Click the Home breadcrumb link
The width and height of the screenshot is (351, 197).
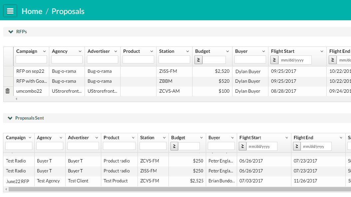coord(32,11)
